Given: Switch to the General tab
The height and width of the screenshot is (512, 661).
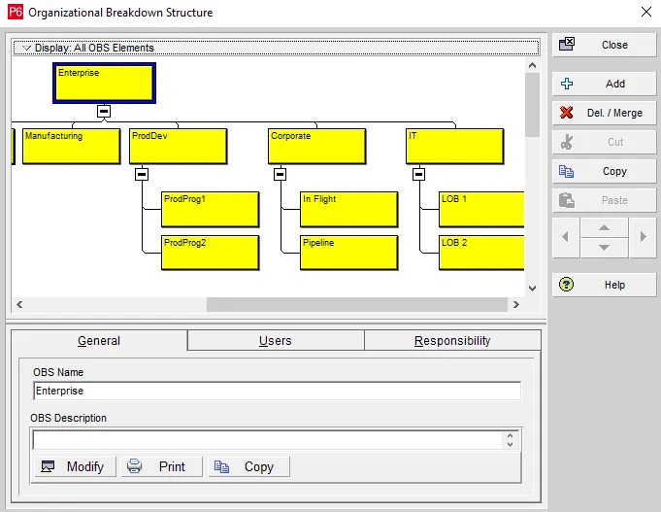Looking at the screenshot, I should pyautogui.click(x=99, y=341).
